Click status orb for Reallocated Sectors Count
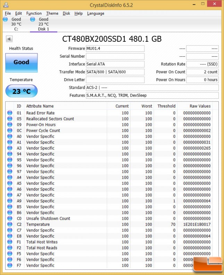This screenshot has width=224, height=275. [x=10, y=119]
